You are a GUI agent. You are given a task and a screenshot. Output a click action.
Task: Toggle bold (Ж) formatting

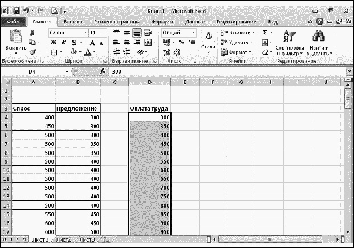pos(53,43)
